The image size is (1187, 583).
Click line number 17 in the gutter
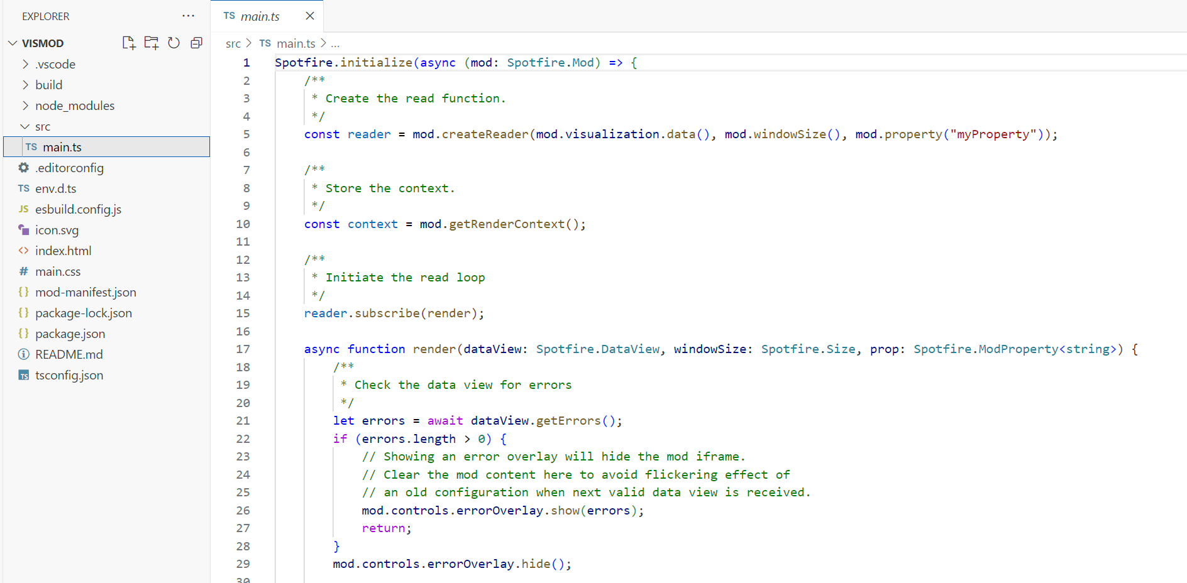243,349
